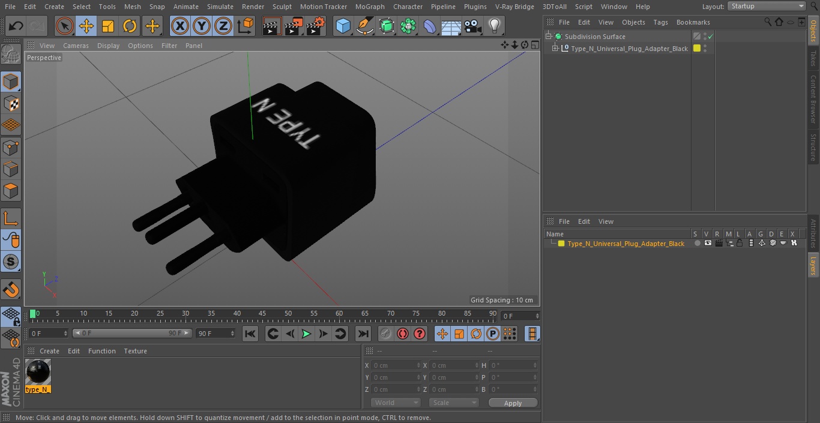Viewport: 820px width, 423px height.
Task: Switch to Model mode
Action: coord(11,81)
